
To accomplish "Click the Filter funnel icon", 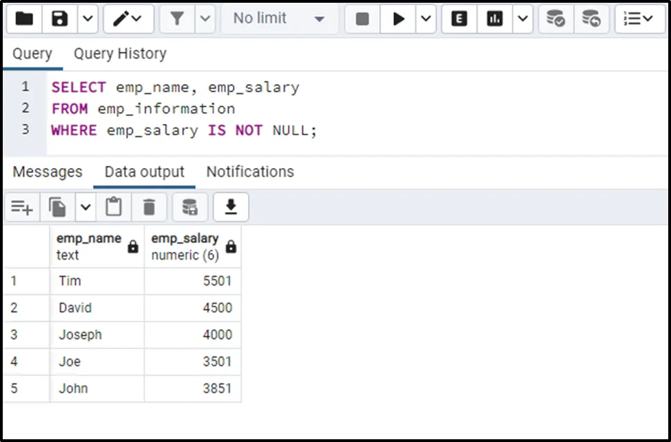I will pos(177,19).
